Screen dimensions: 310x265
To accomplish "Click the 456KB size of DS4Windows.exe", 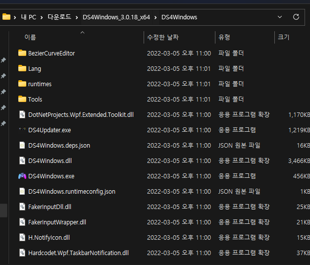I will (x=301, y=176).
